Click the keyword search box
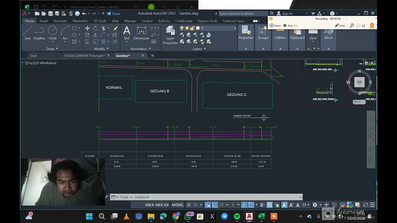Image resolution: width=397 pixels, height=223 pixels. point(243,14)
